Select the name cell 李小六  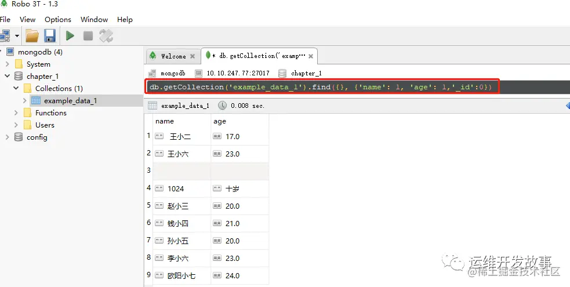click(x=181, y=259)
